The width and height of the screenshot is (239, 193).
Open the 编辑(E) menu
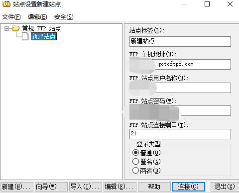(x=37, y=17)
